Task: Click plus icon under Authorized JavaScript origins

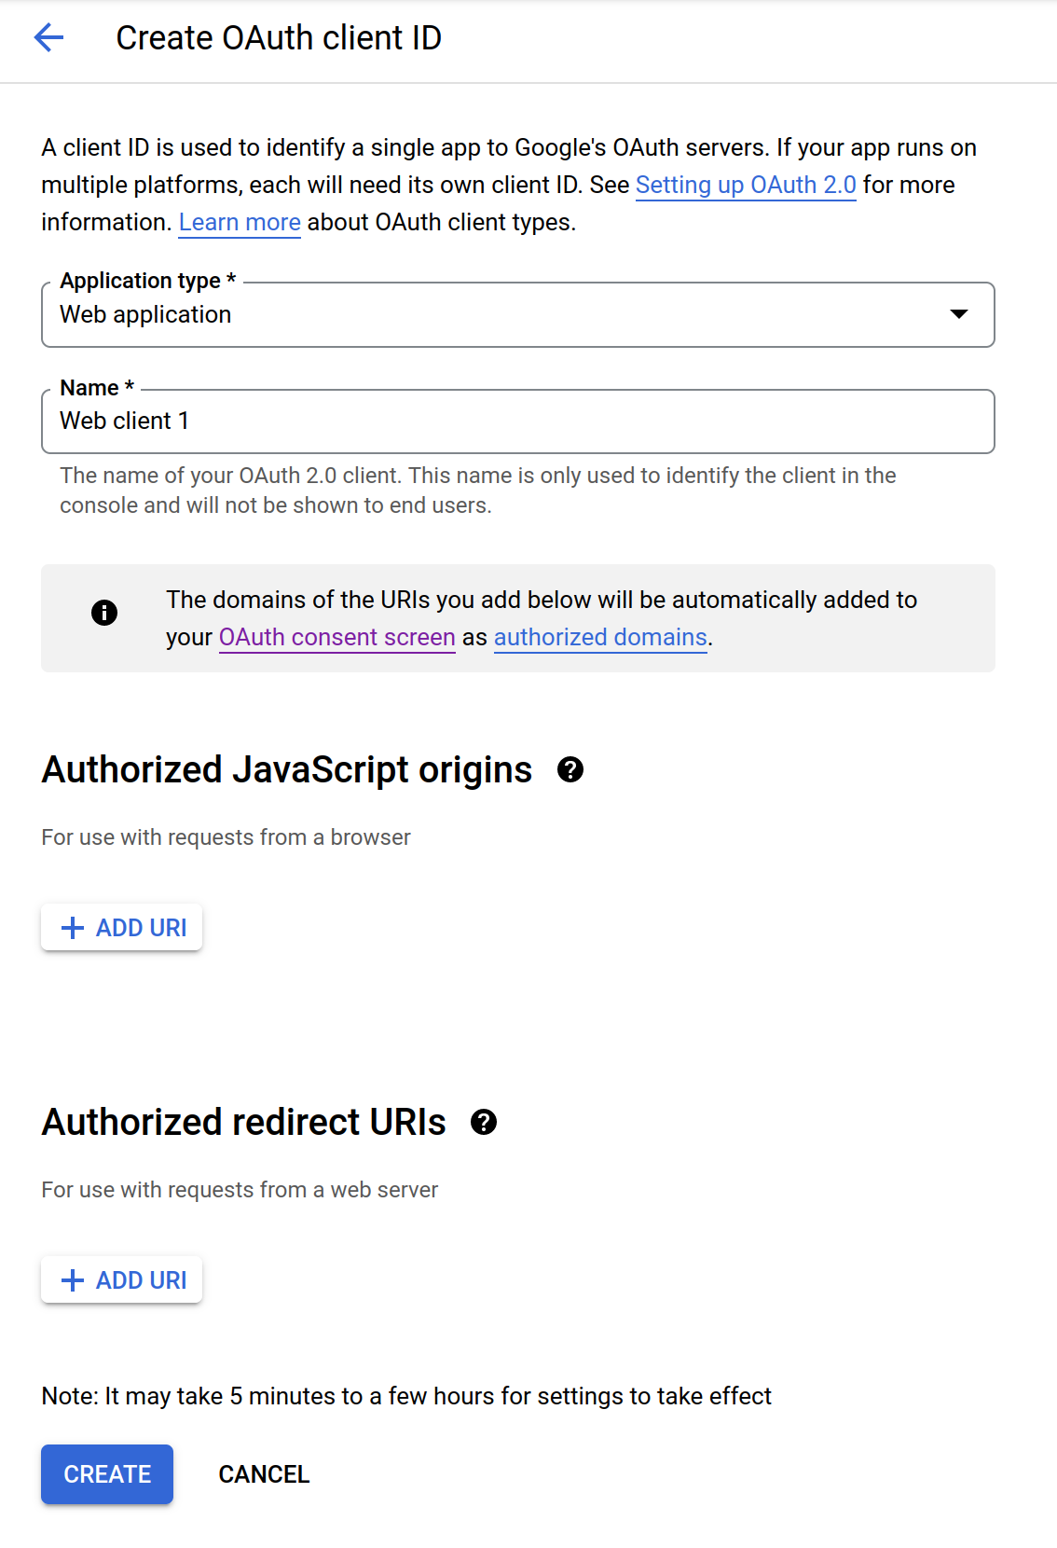Action: pyautogui.click(x=73, y=928)
